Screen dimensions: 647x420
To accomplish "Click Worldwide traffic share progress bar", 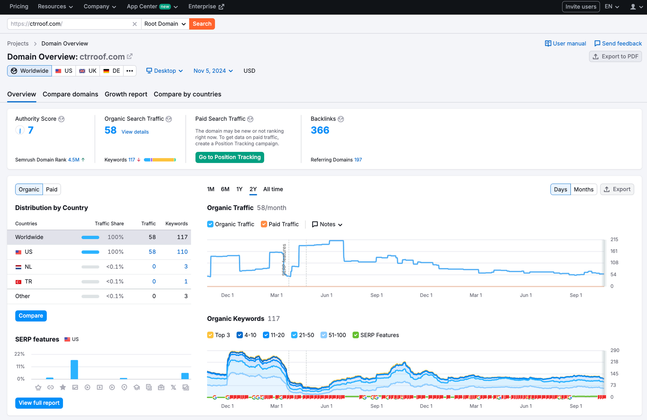I will [x=90, y=237].
